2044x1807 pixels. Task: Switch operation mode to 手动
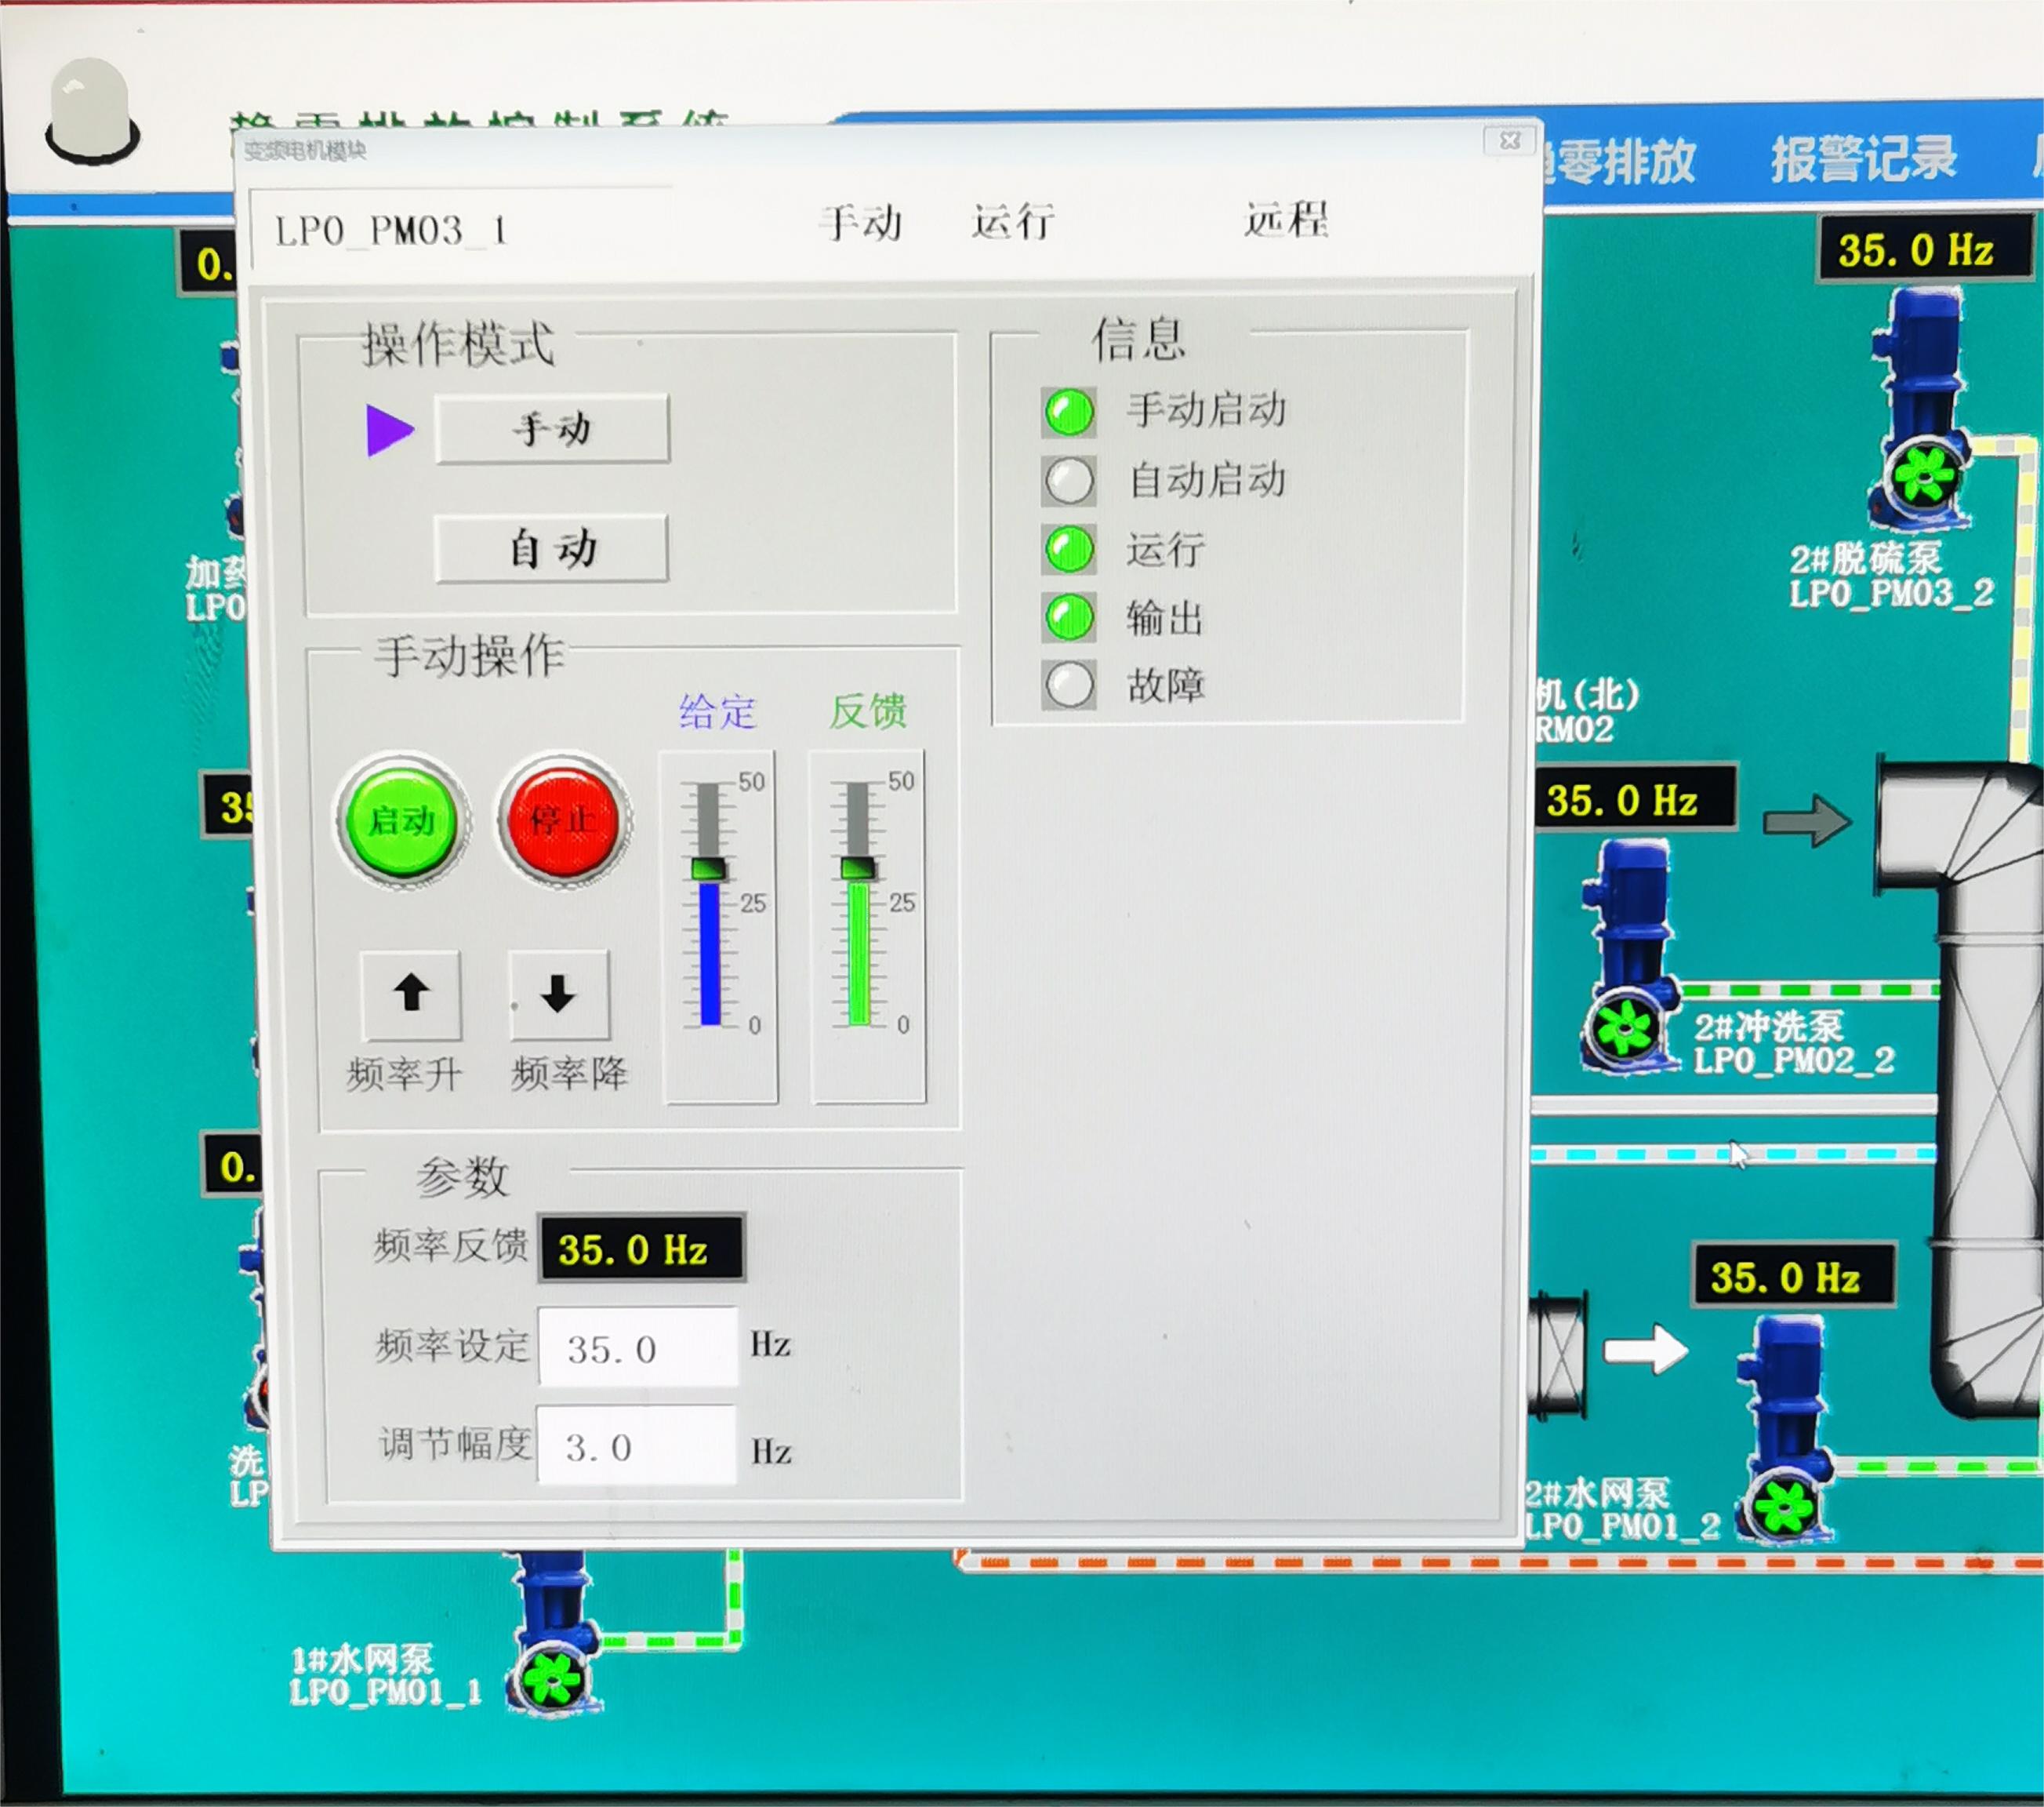tap(552, 429)
